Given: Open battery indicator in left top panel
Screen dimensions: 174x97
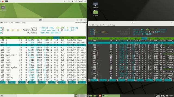Looking at the screenshot, I should coord(72,1).
